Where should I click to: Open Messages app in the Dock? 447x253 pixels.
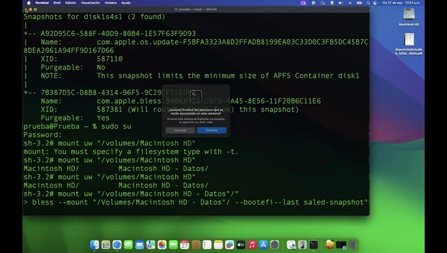[x=129, y=245]
